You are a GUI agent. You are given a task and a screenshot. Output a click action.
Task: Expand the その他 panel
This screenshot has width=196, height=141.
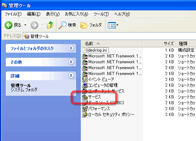tap(71, 62)
